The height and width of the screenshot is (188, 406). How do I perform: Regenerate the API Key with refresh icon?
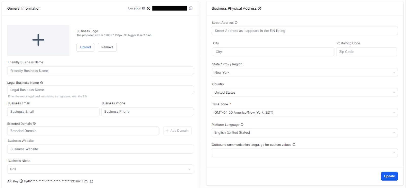(92, 181)
